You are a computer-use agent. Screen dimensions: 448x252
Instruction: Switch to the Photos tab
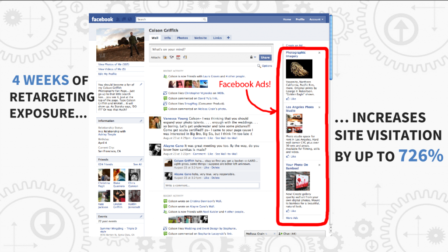pos(182,38)
